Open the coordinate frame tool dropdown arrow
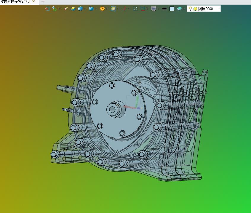Screen dimensions: 251x213 (59, 9)
